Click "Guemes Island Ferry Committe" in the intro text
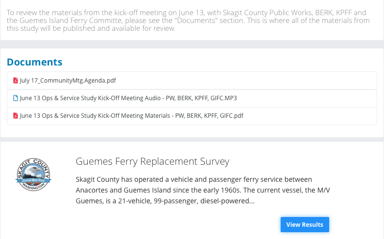 [70, 20]
